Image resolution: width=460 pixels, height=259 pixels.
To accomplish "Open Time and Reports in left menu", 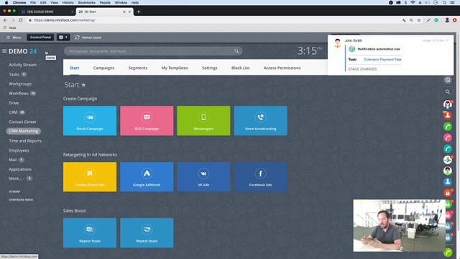I will click(x=25, y=141).
